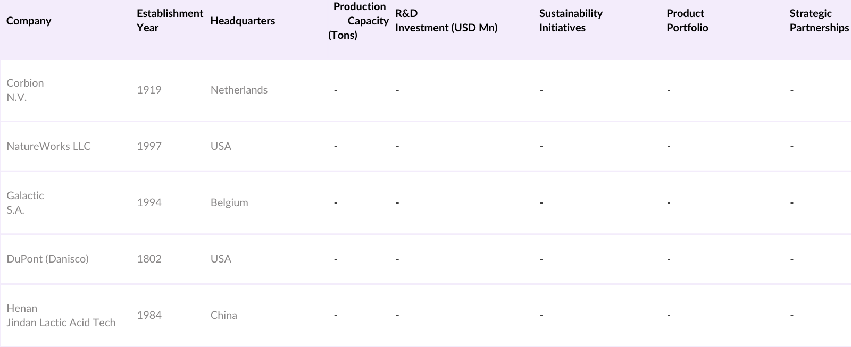Click the DuPont (Danisco) company cell
851x347 pixels.
[47, 259]
